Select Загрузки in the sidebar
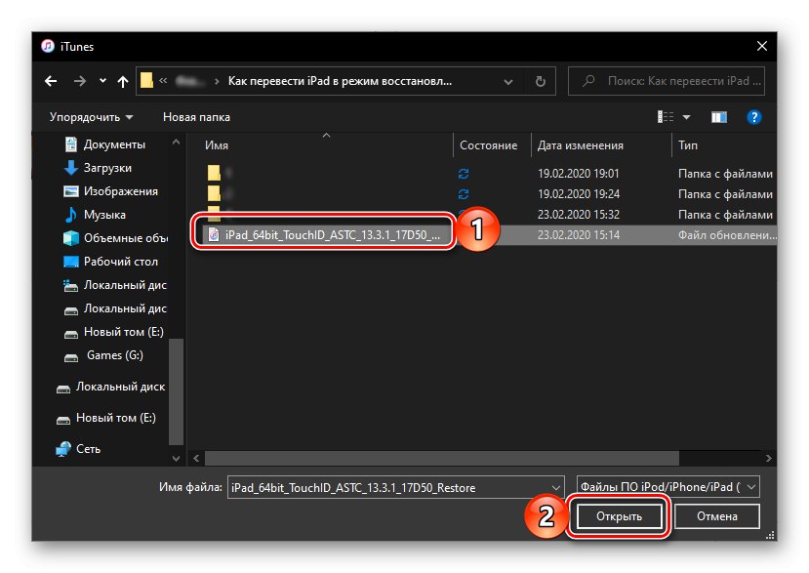 [x=107, y=168]
